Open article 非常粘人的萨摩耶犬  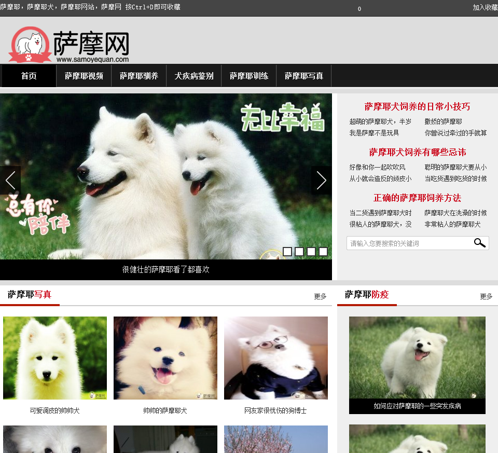(x=452, y=224)
